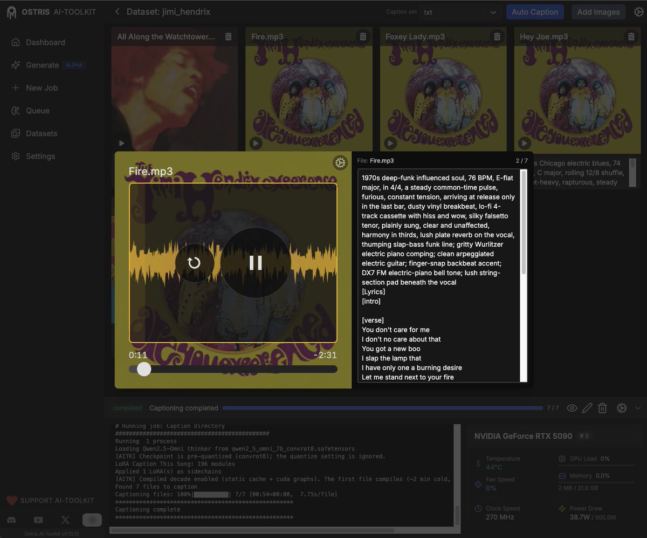Delete the Hey Joe.mp3 card

coord(631,37)
